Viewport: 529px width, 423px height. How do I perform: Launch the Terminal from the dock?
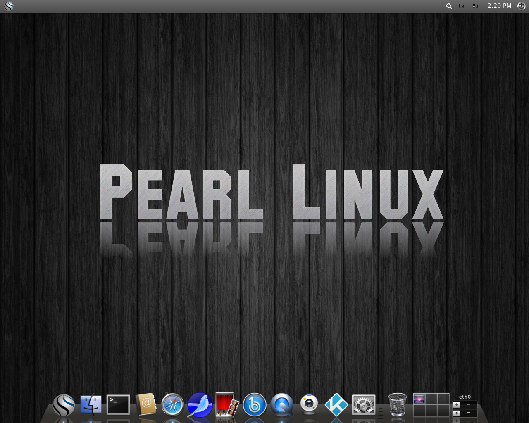click(118, 405)
